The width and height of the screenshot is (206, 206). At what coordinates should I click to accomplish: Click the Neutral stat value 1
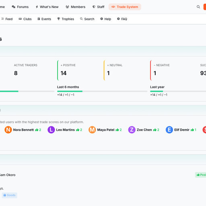tap(108, 73)
